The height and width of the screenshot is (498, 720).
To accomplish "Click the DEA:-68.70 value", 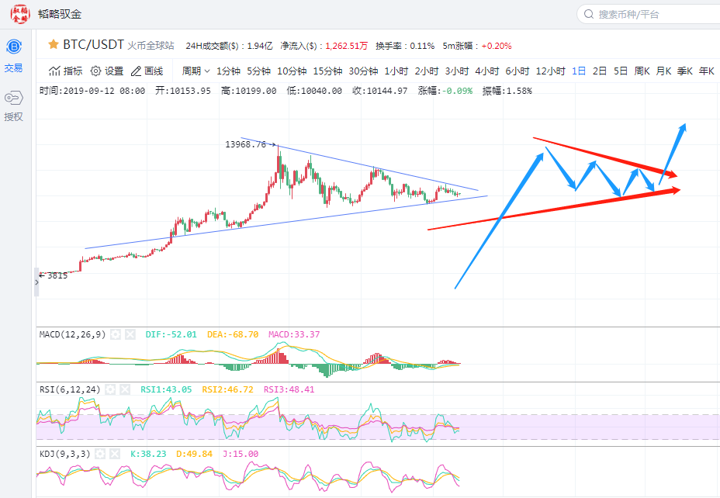I will click(x=233, y=334).
